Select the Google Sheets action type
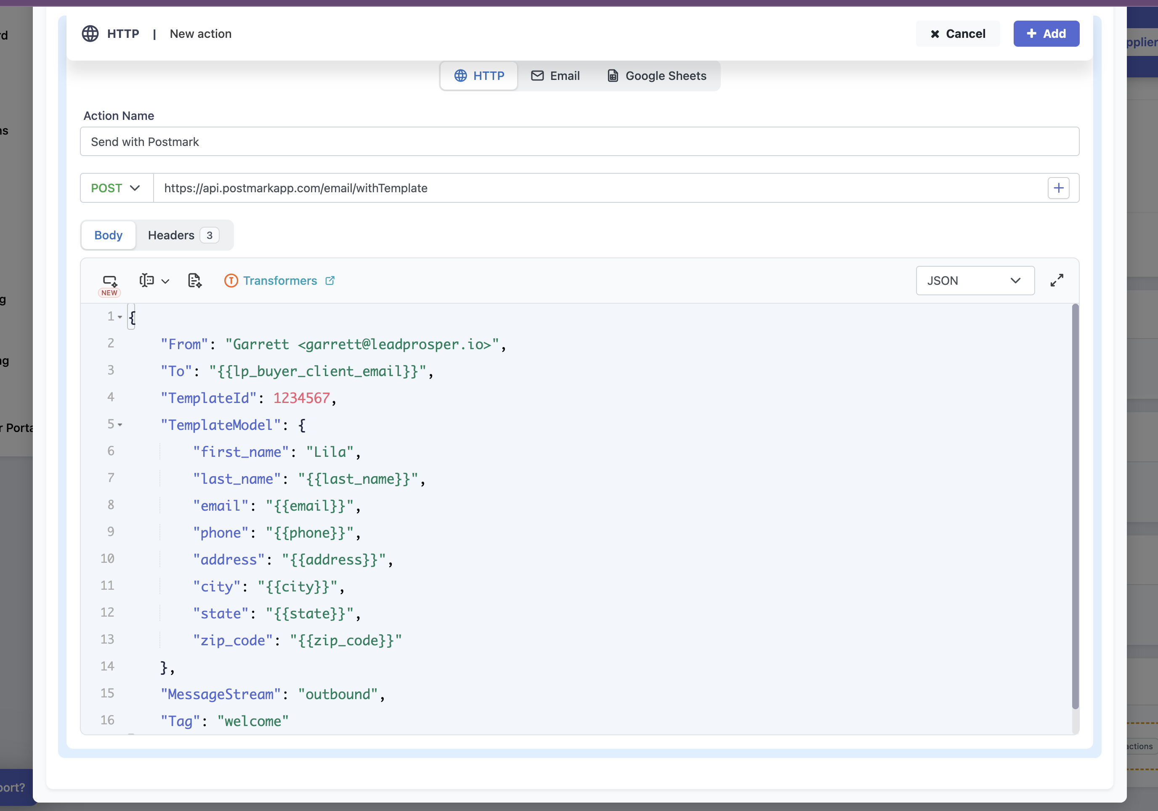The width and height of the screenshot is (1158, 811). pyautogui.click(x=657, y=76)
